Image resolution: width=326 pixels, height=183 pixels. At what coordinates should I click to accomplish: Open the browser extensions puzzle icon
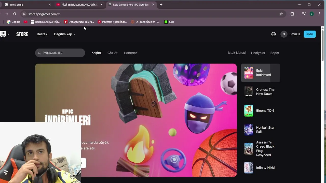pyautogui.click(x=292, y=14)
